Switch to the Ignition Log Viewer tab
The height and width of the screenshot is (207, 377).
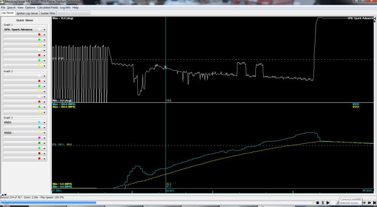pos(27,13)
